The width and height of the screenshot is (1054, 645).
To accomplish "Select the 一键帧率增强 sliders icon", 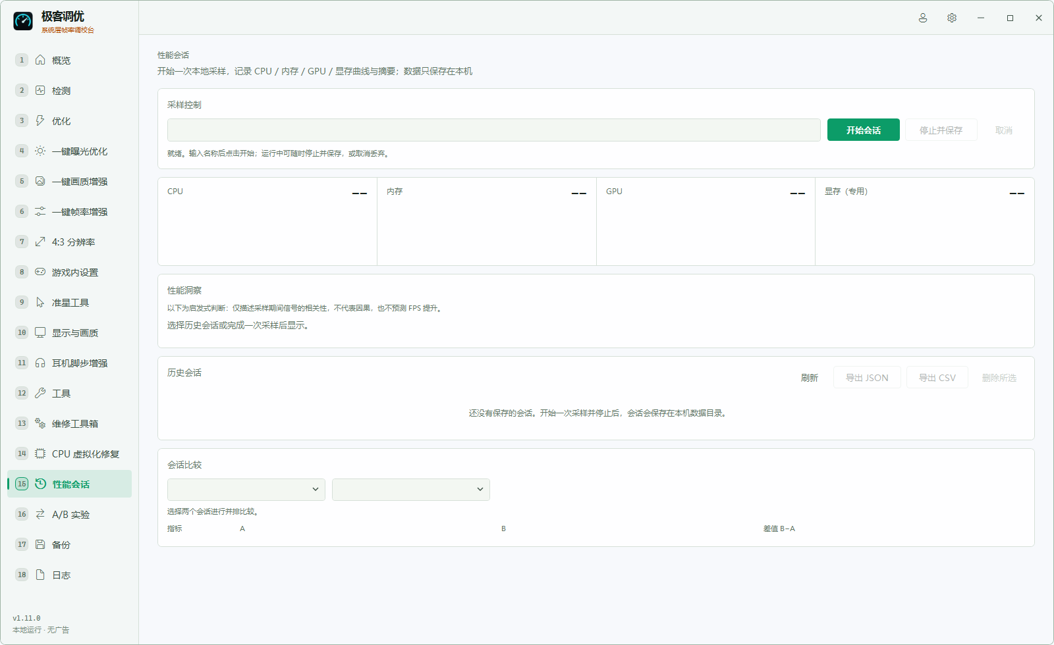I will (x=40, y=211).
